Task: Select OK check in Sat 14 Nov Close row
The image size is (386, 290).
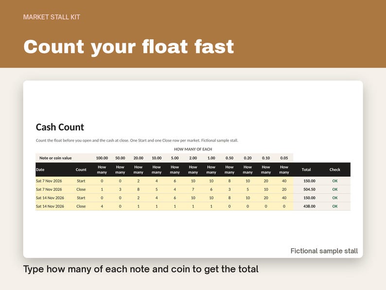Action: tap(335, 206)
